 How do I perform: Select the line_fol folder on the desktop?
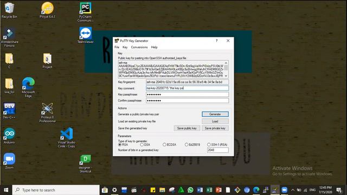tap(9, 86)
